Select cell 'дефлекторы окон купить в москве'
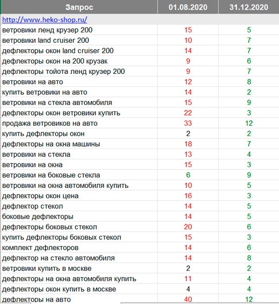 pos(79,289)
